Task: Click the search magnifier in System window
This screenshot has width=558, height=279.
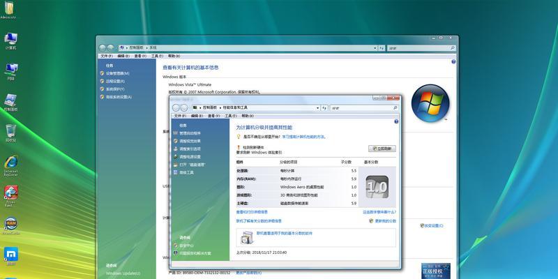Action: [452, 47]
